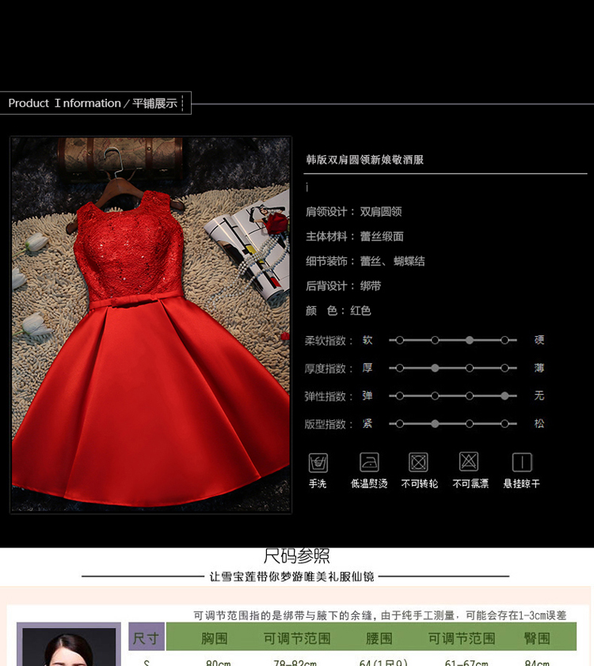This screenshot has width=594, height=666.
Task: Click the 厚度指数 label
Action: point(329,369)
